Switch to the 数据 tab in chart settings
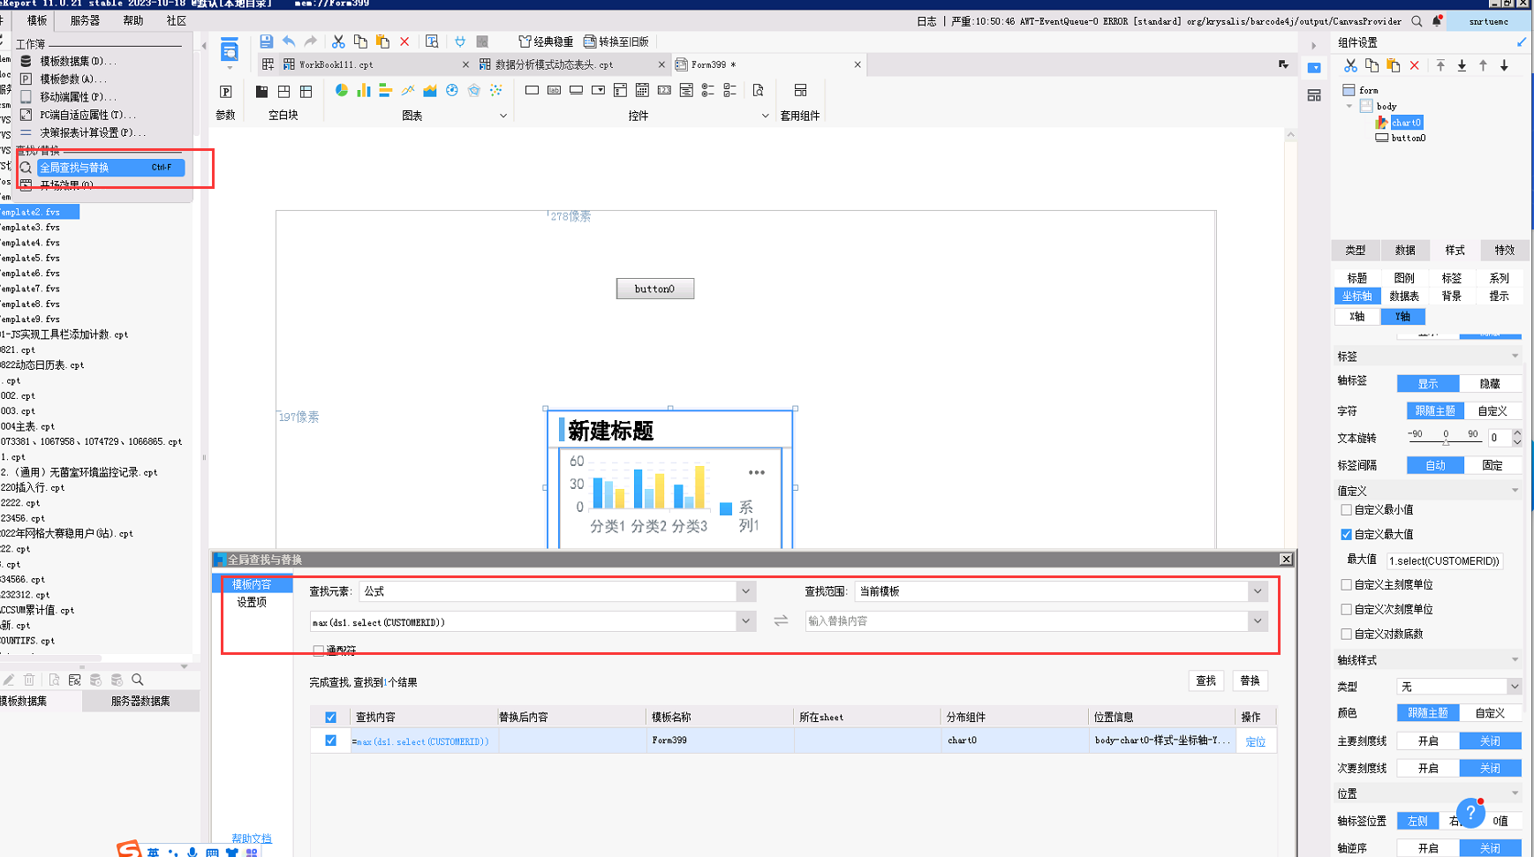The image size is (1534, 857). [x=1404, y=251]
